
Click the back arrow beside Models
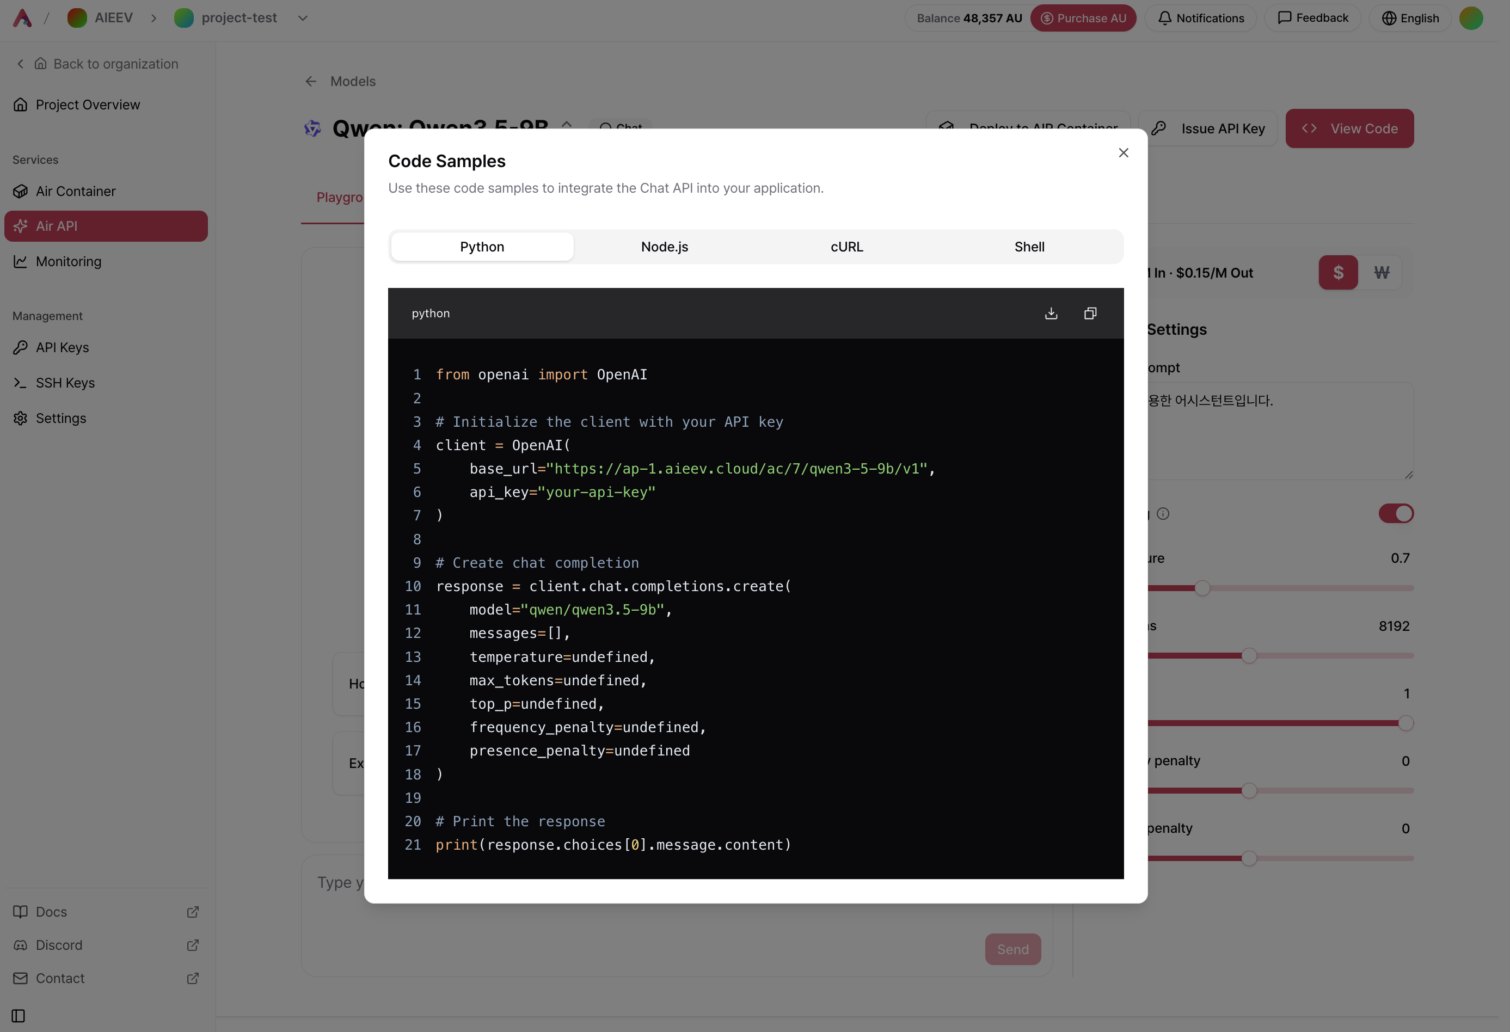[311, 81]
